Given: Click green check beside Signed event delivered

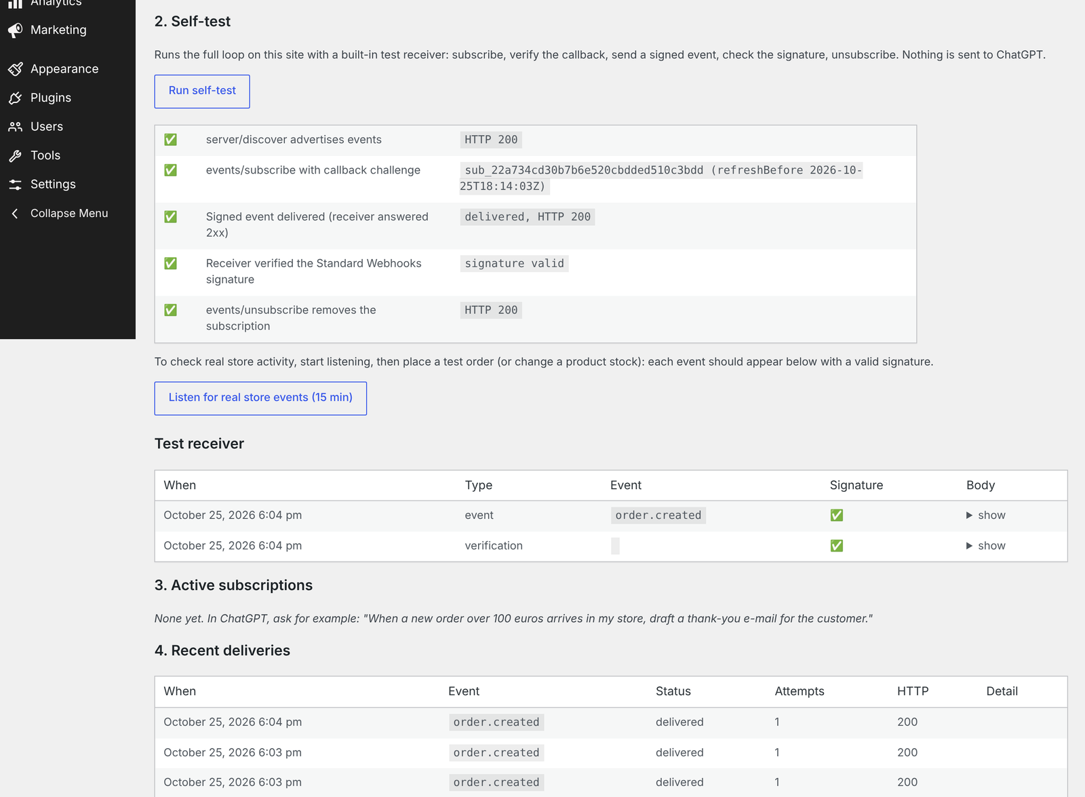Looking at the screenshot, I should (171, 217).
